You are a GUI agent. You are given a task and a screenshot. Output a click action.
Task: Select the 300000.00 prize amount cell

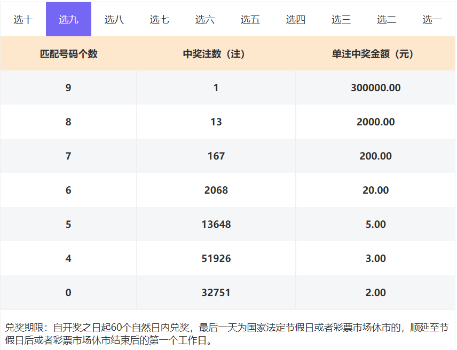click(375, 88)
